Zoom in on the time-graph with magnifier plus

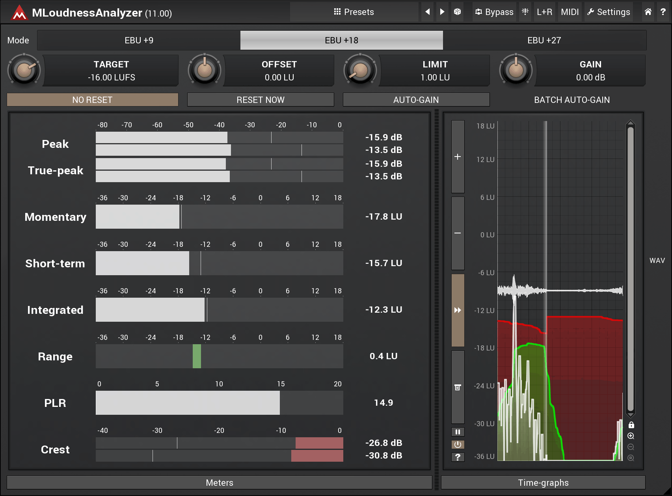click(x=631, y=436)
